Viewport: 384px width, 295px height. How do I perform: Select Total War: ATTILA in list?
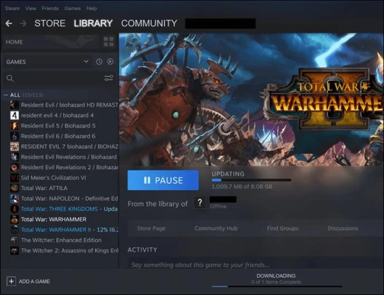point(44,188)
